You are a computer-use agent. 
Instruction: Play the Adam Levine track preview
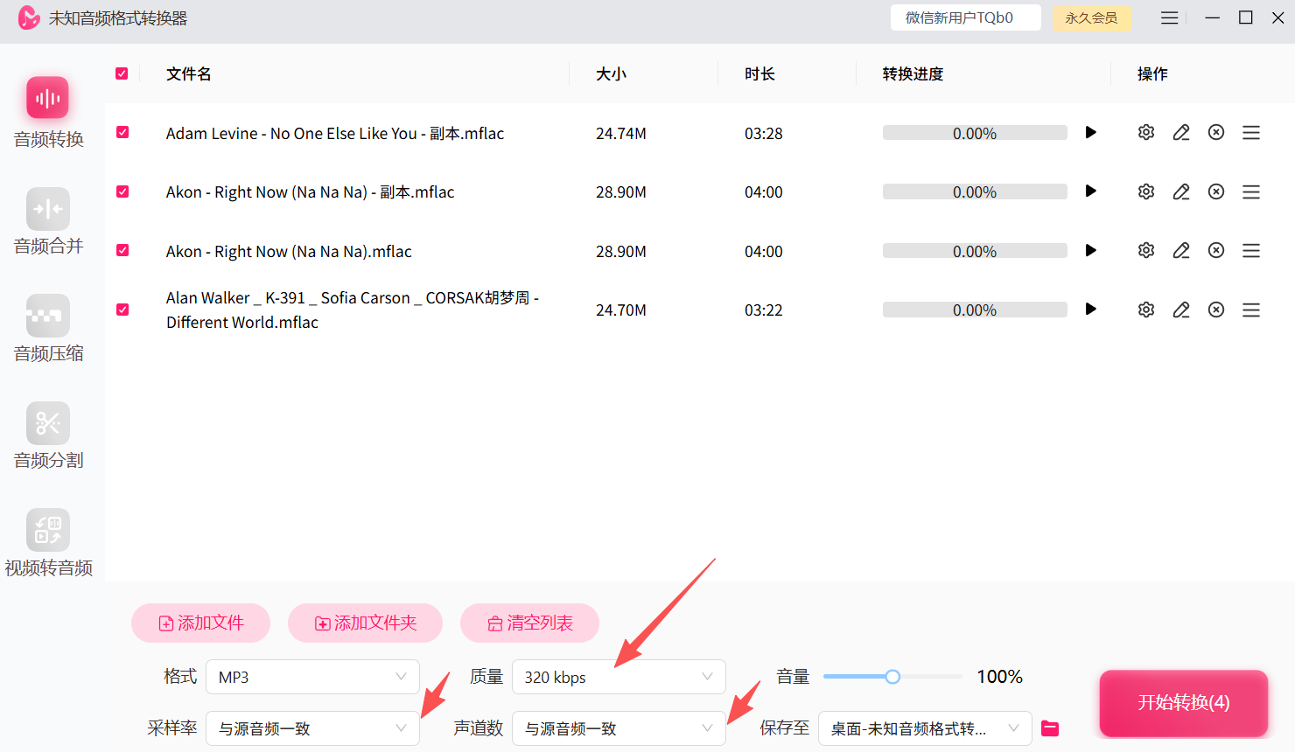1090,132
